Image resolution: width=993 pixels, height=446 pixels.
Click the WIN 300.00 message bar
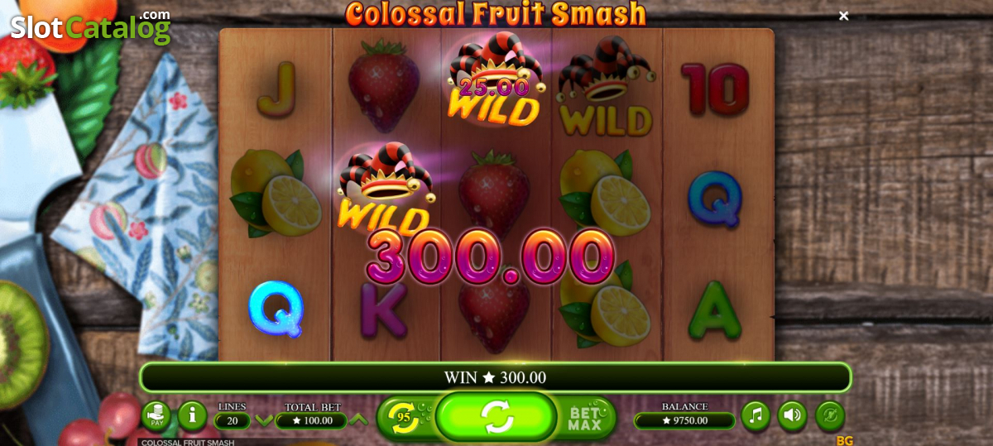click(496, 377)
